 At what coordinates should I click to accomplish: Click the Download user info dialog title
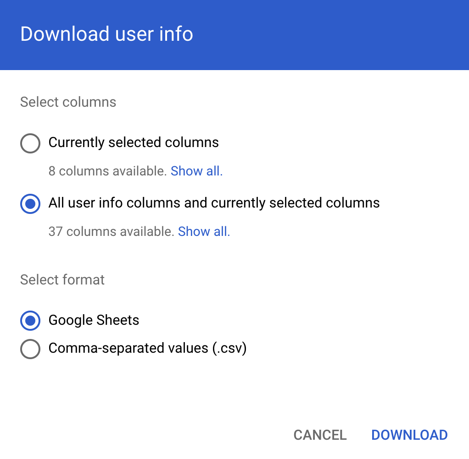click(x=106, y=34)
